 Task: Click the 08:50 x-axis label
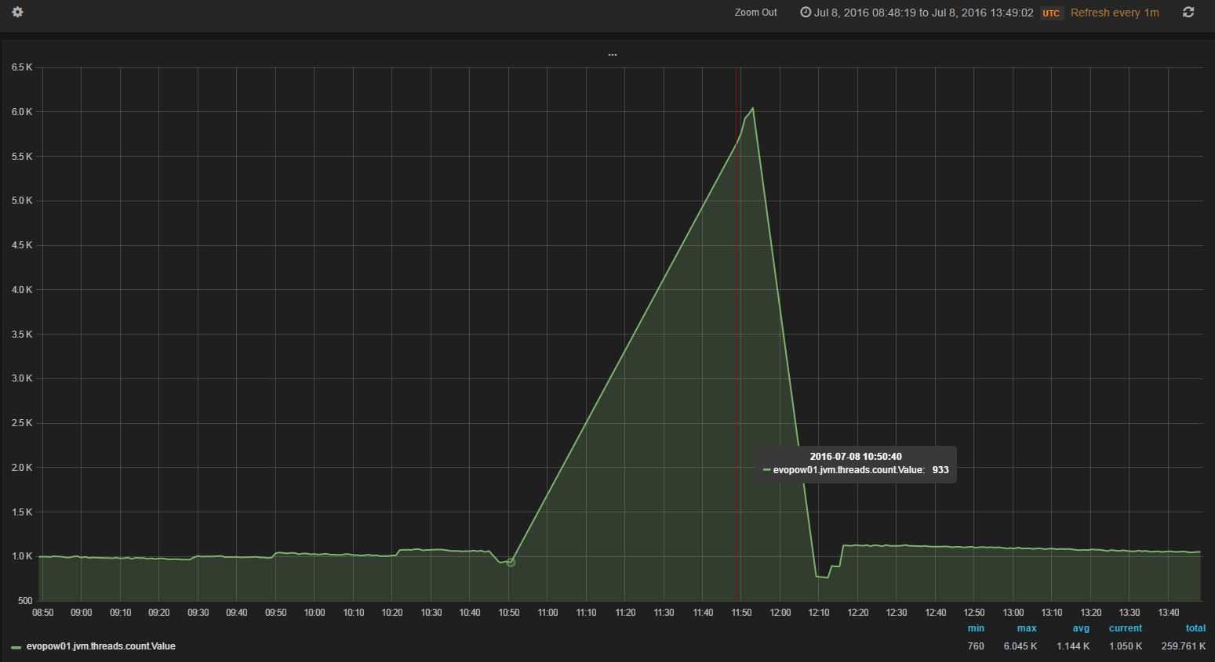pos(43,613)
